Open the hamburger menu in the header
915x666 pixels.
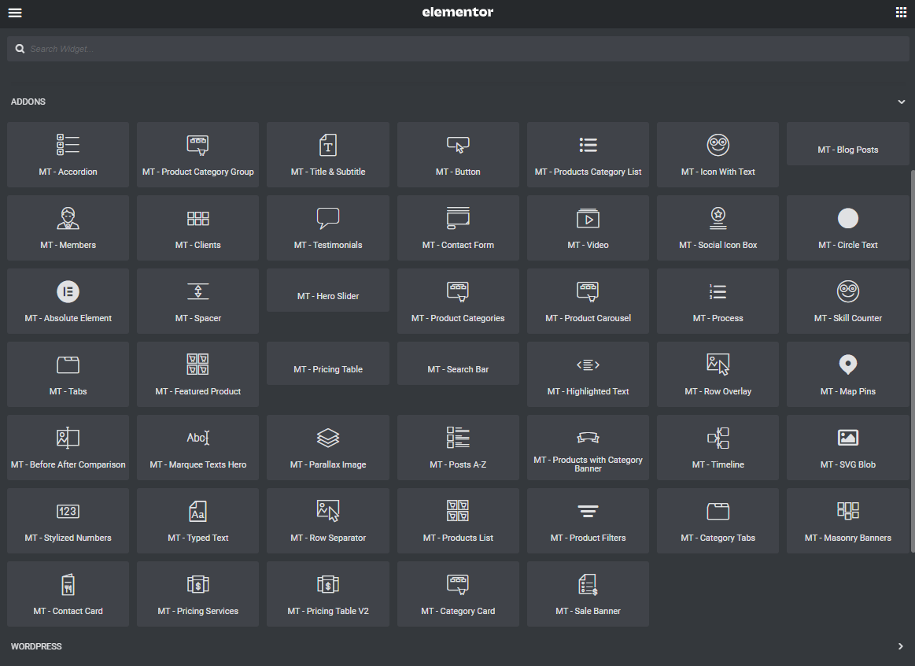coord(15,13)
